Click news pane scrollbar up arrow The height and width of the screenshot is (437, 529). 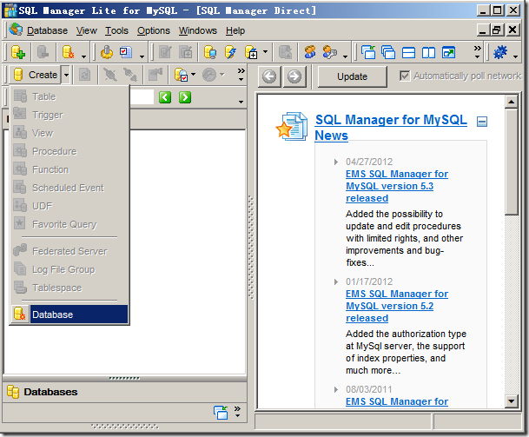(x=512, y=102)
